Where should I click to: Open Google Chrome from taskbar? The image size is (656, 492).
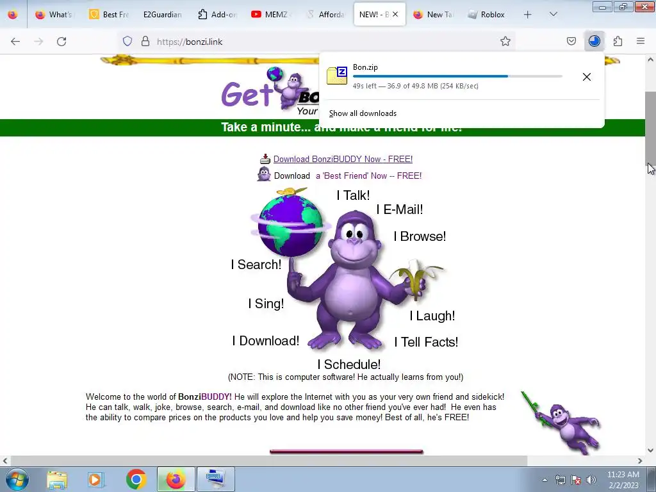(x=136, y=479)
